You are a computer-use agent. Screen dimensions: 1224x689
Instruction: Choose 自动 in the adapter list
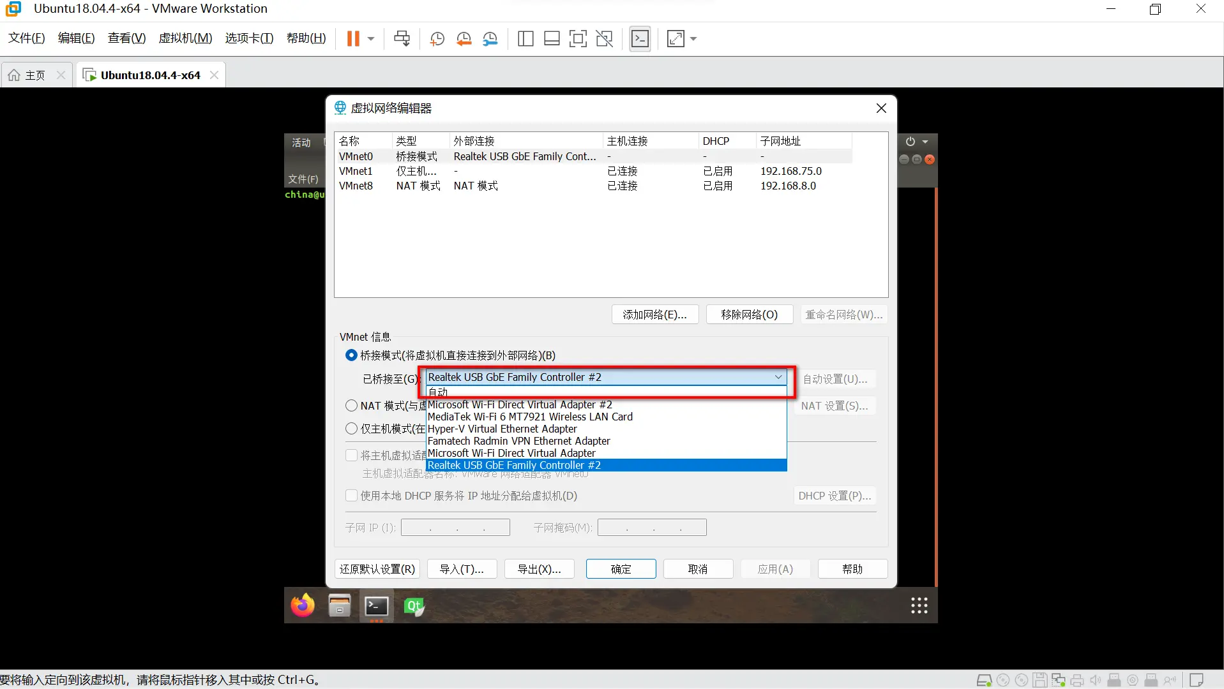coord(606,392)
